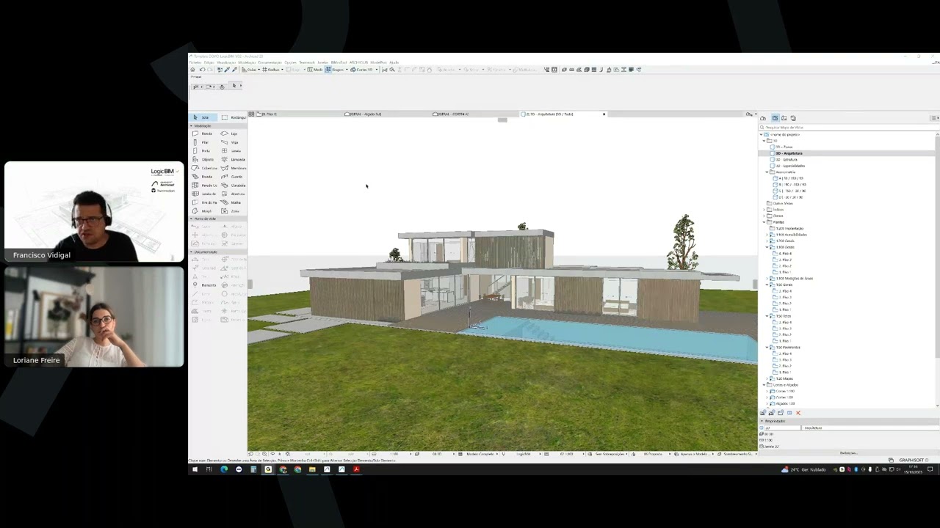Open the tab overview grid icon

(x=251, y=114)
